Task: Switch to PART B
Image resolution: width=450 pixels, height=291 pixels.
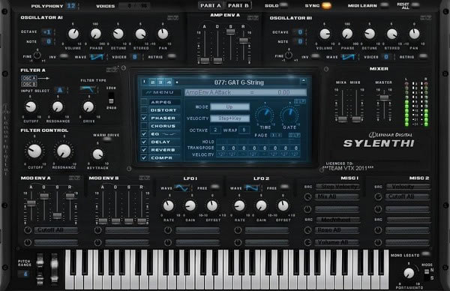Action: (238, 5)
